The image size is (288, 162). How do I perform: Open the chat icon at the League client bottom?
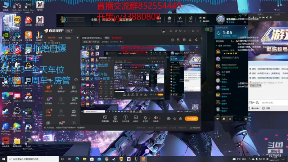coord(217,119)
